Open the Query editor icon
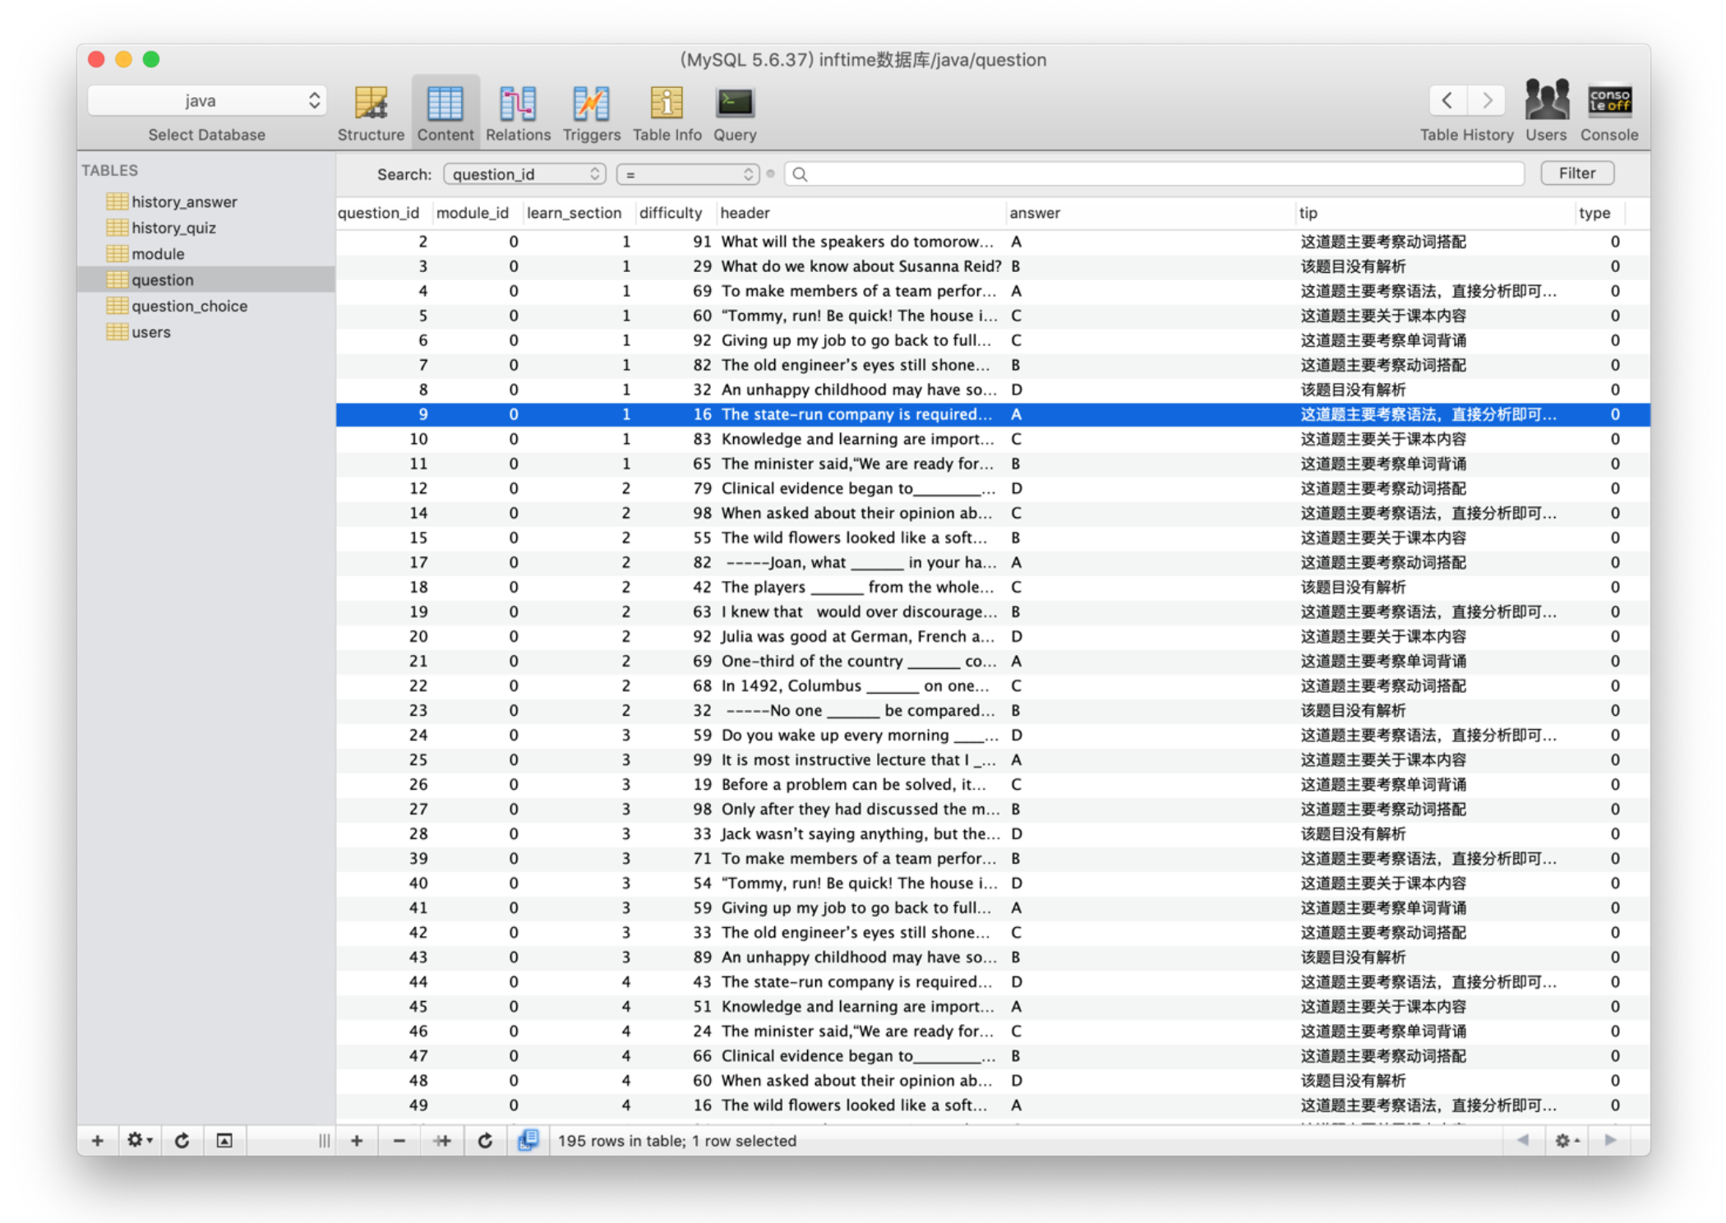1726x1223 pixels. [734, 105]
